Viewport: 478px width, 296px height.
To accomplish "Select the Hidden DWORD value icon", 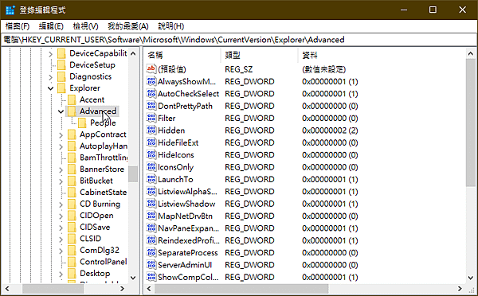I will 151,130.
